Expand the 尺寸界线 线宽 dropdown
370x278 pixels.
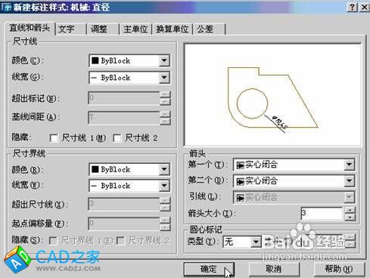(x=164, y=186)
